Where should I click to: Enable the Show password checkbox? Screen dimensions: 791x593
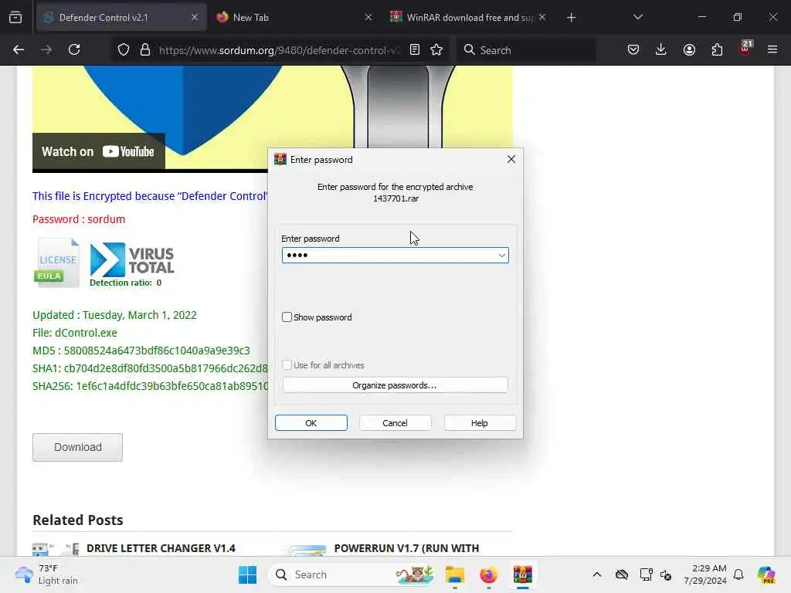[x=287, y=317]
